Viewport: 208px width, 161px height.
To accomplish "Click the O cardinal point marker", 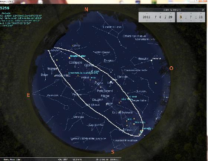I will [171, 68].
